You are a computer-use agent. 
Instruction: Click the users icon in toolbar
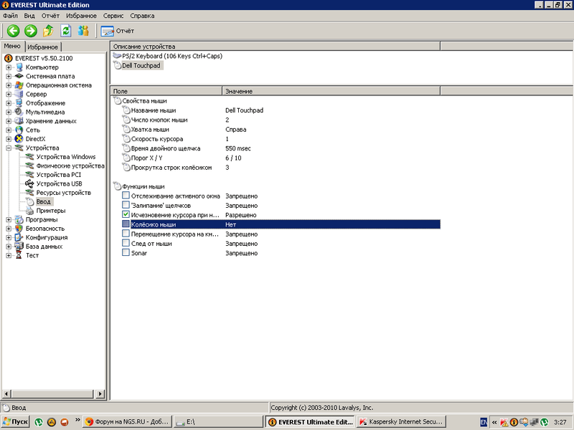click(84, 31)
